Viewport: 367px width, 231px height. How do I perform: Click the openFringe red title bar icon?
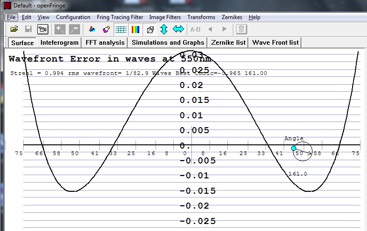click(x=7, y=6)
